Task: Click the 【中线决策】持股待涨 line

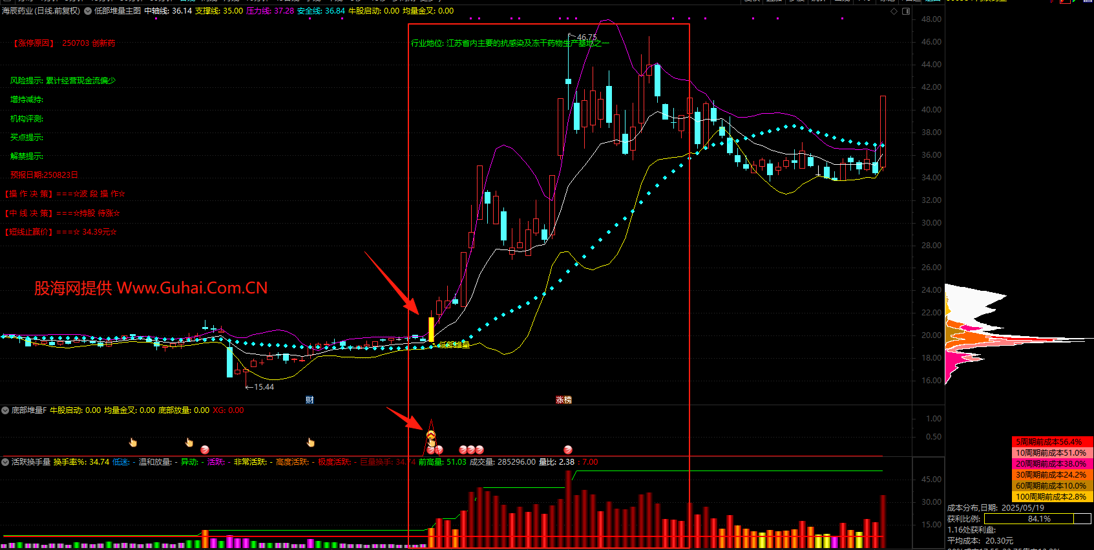Action: click(63, 213)
